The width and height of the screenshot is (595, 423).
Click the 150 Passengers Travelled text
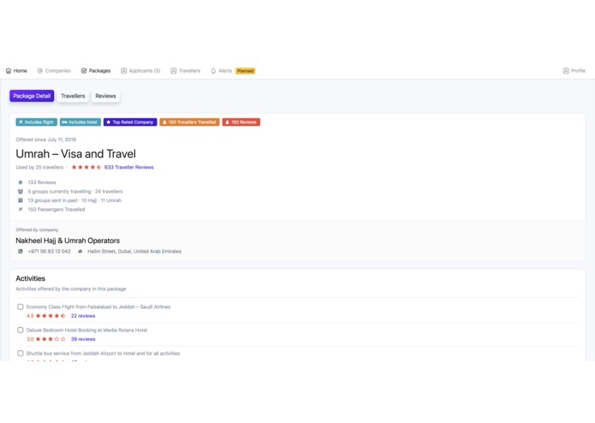tap(57, 210)
